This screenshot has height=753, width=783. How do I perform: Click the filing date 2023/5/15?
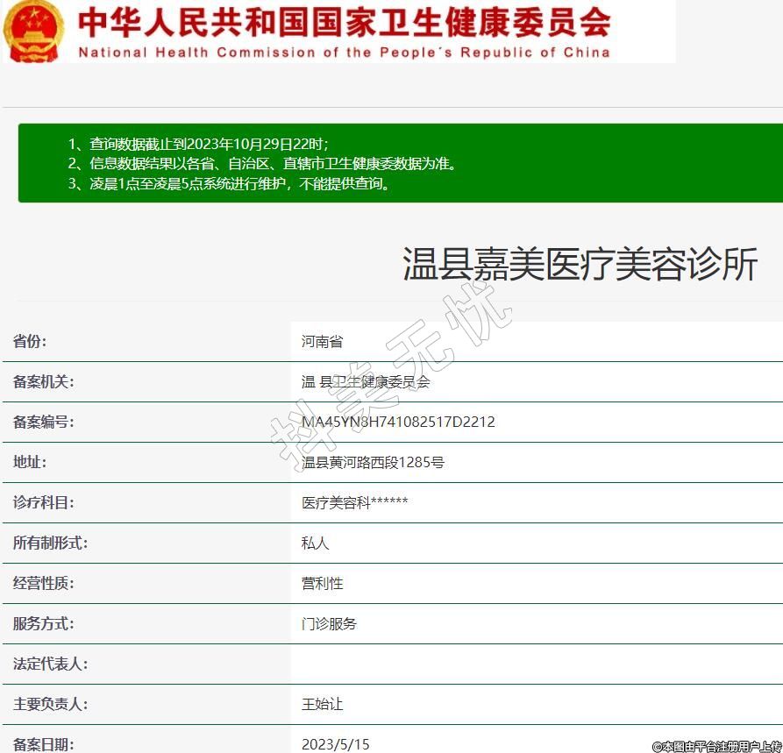pyautogui.click(x=336, y=744)
